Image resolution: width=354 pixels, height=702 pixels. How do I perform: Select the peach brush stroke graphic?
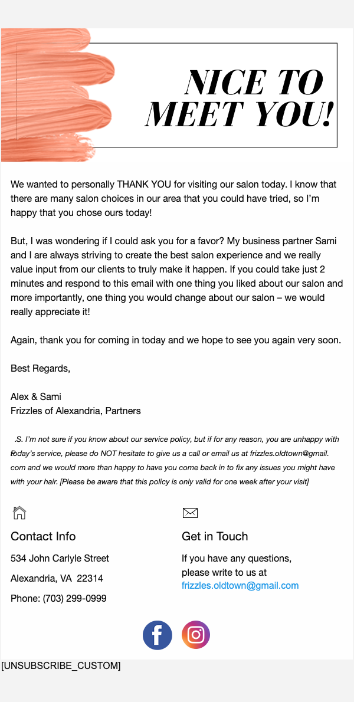click(56, 94)
